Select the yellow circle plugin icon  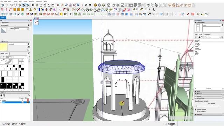click(x=61, y=14)
